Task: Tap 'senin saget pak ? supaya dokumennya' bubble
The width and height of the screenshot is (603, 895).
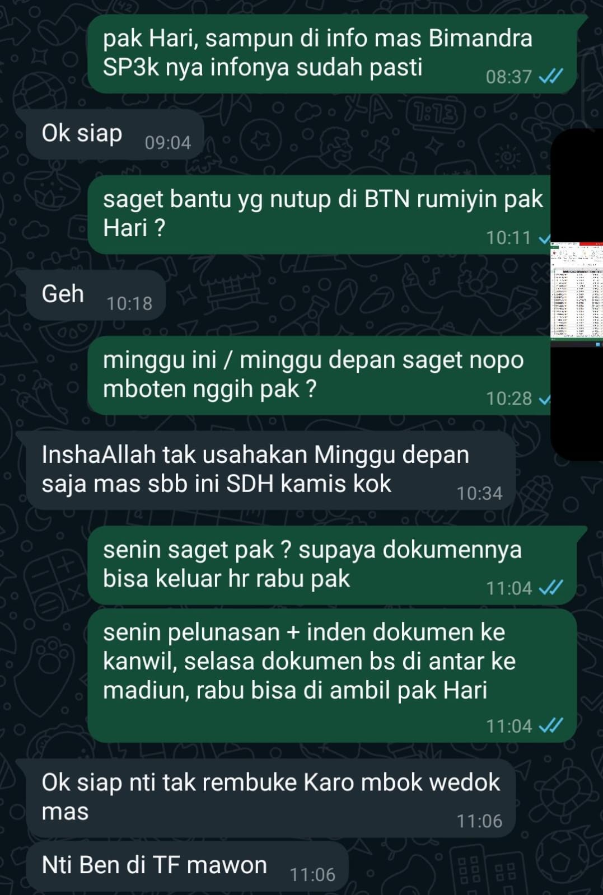Action: [333, 565]
